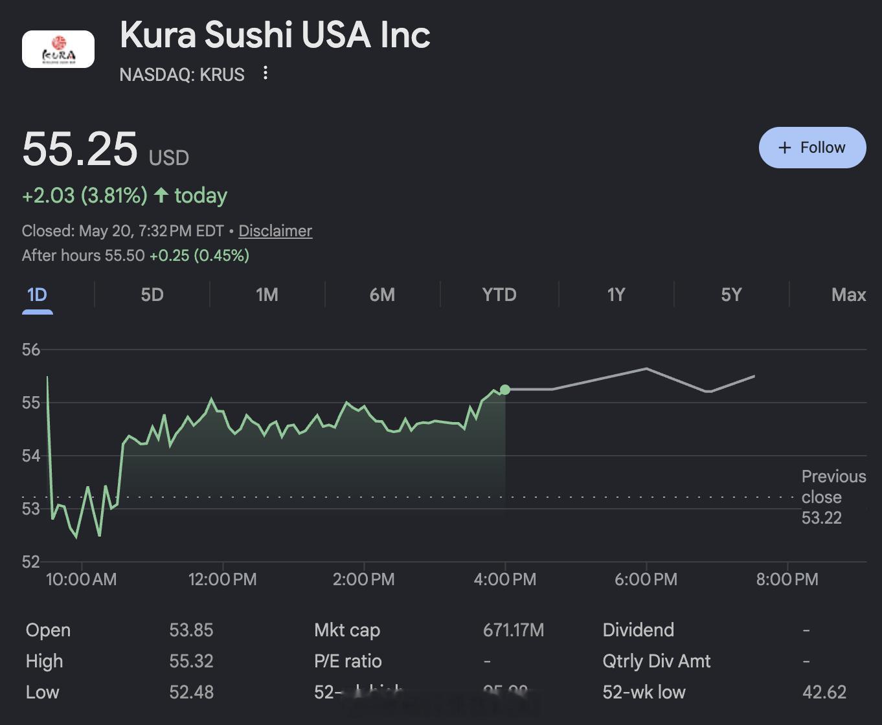The width and height of the screenshot is (882, 725).
Task: Click the 6:00 PM time axis label
Action: 646,579
